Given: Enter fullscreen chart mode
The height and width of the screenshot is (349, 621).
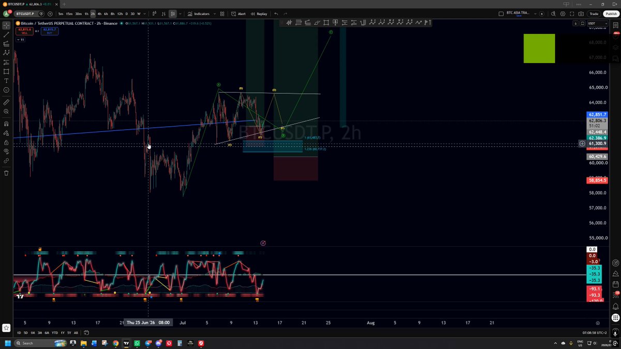Looking at the screenshot, I should 572,14.
